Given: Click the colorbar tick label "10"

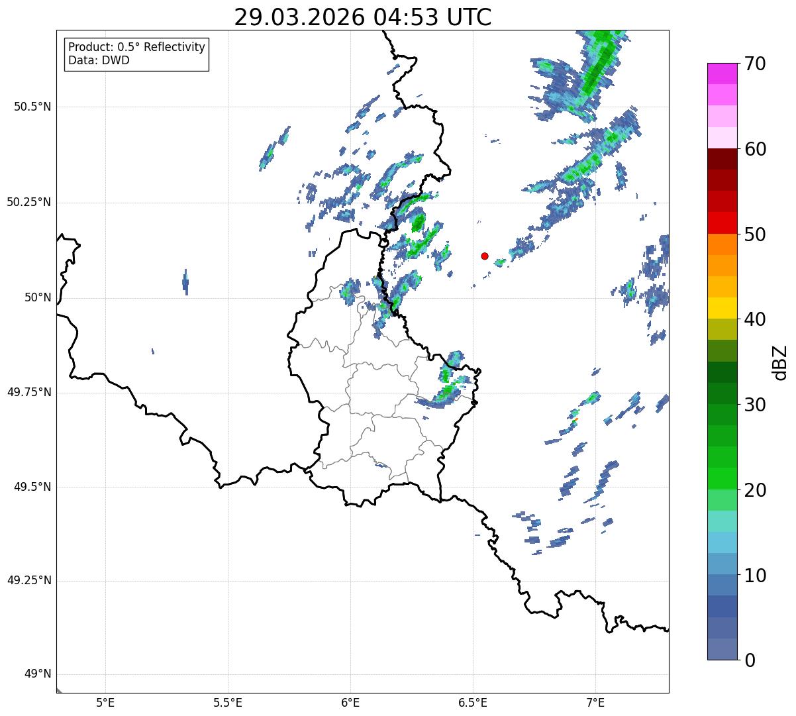Looking at the screenshot, I should (x=755, y=575).
